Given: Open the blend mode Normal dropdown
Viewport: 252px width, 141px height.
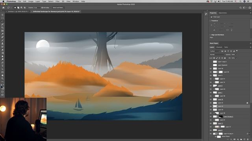Looking at the screenshot, I should (217, 55).
